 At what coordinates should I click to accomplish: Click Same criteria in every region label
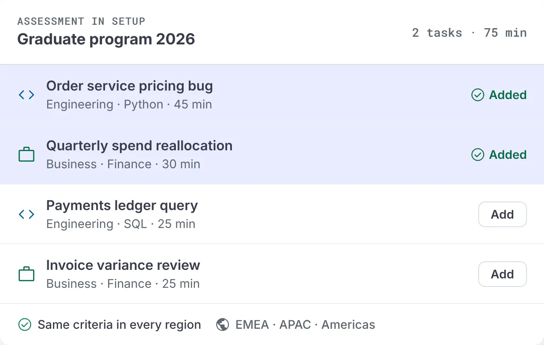(119, 325)
